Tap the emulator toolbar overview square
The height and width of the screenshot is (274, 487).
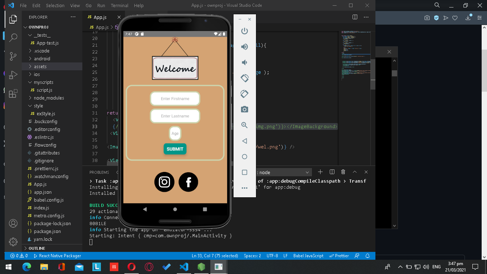point(245,172)
